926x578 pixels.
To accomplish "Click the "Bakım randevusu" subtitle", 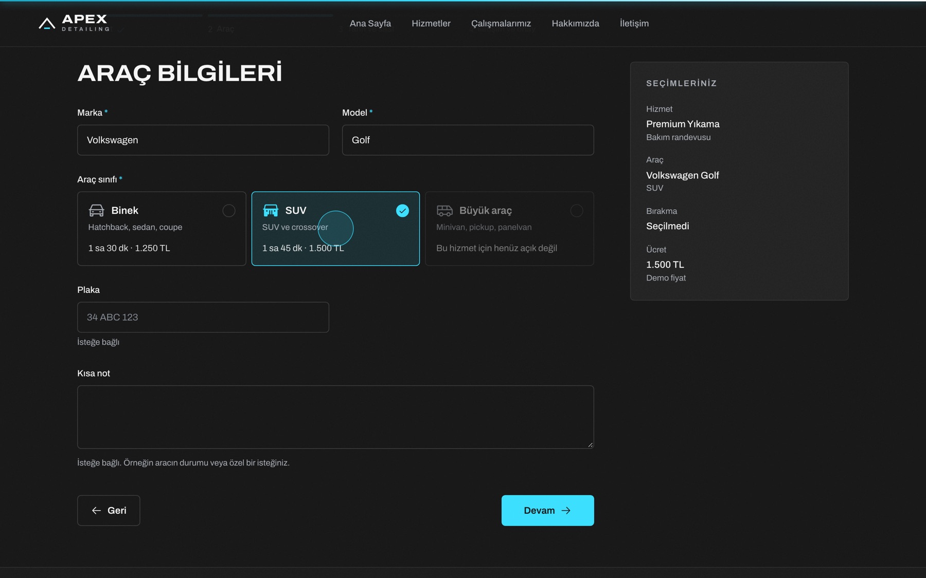I will pos(679,137).
